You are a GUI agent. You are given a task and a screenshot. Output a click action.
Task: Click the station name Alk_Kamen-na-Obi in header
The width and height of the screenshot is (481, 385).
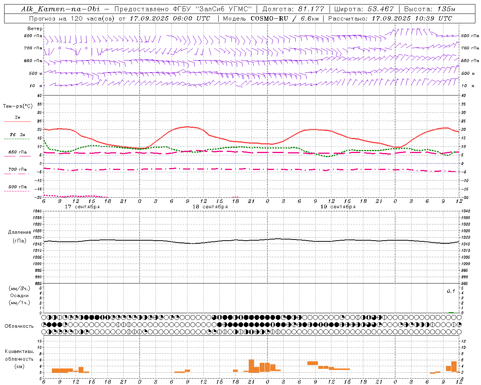60,9
